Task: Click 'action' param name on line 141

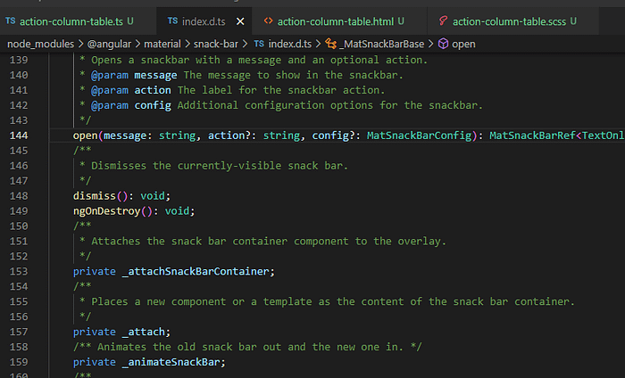Action: [153, 90]
